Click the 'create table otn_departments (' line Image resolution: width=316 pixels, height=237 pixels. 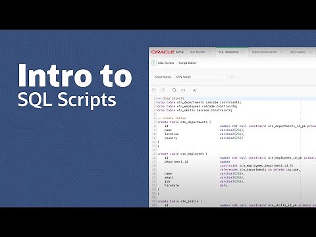pyautogui.click(x=184, y=122)
